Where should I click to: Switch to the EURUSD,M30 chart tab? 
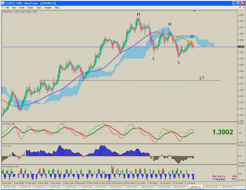tap(164, 187)
